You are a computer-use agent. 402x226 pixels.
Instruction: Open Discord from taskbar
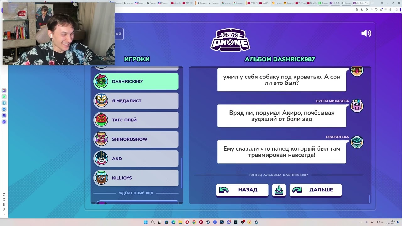click(x=229, y=222)
